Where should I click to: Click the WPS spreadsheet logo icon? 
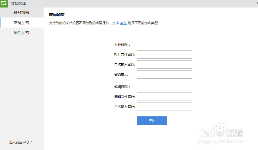pyautogui.click(x=4, y=3)
